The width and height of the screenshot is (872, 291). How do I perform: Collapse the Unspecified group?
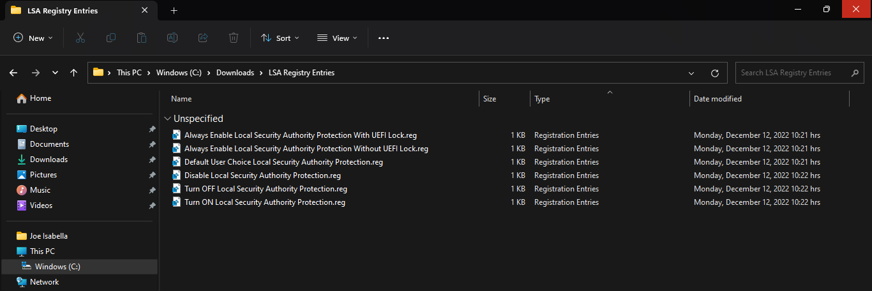[167, 119]
